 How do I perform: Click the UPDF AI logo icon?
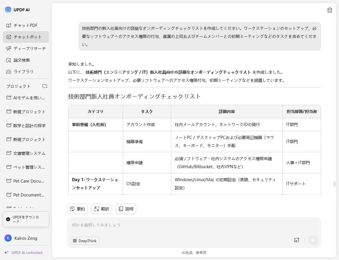coord(8,10)
